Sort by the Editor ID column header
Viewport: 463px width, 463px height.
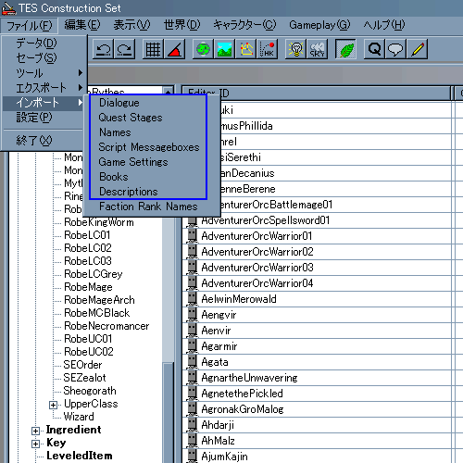pos(317,93)
